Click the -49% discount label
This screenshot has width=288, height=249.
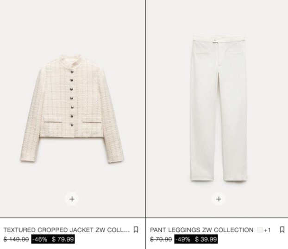[183, 239]
